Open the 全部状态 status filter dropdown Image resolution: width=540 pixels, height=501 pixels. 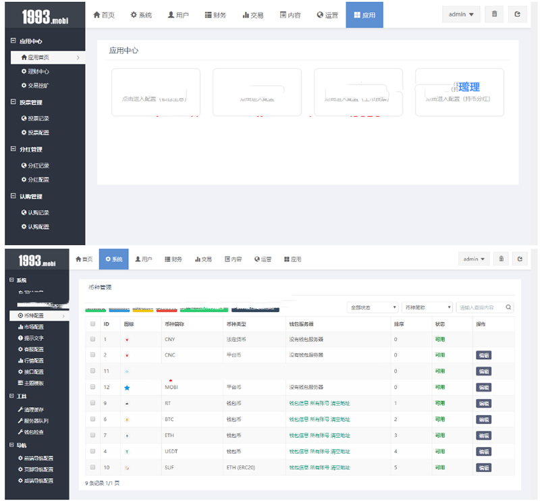pos(373,307)
